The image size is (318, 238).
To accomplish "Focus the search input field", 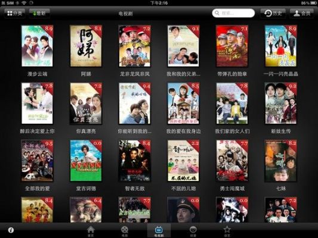I will (x=233, y=13).
